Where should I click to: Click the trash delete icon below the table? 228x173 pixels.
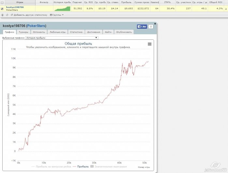(x=3, y=15)
